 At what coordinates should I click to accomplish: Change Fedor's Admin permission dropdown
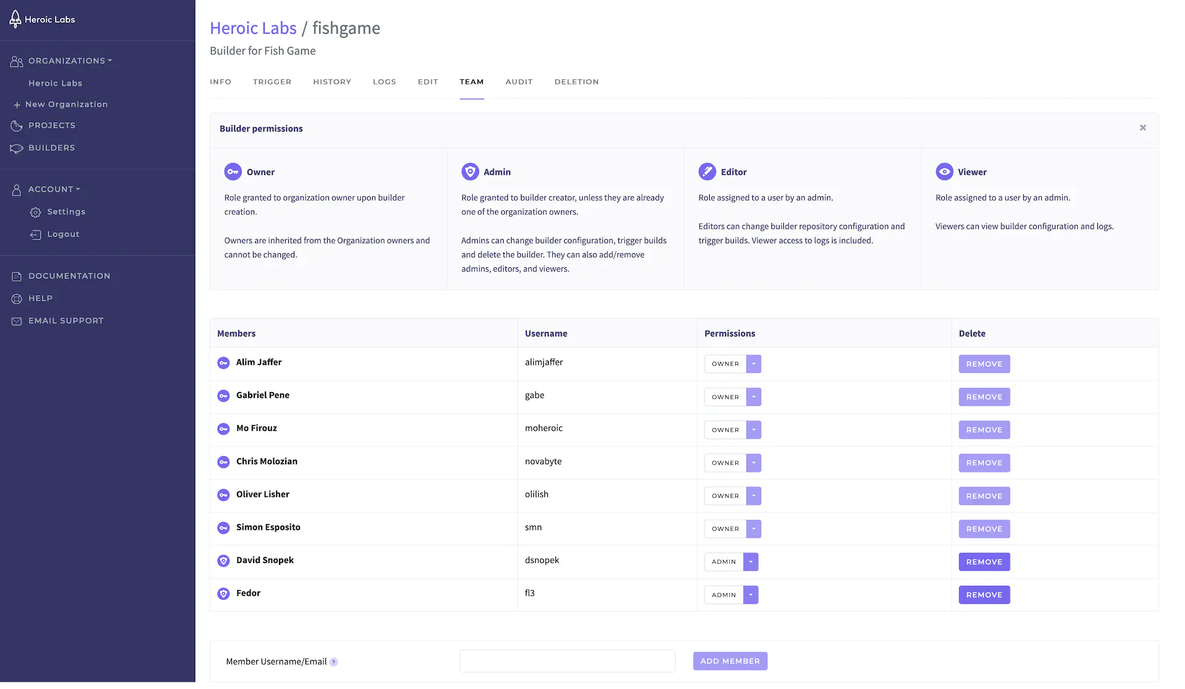[x=750, y=595]
